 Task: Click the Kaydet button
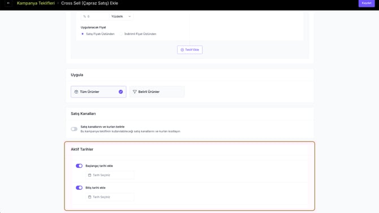367,3
